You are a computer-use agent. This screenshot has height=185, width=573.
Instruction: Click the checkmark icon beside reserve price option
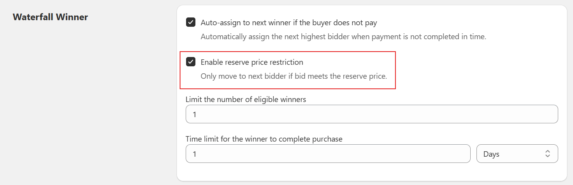click(191, 62)
